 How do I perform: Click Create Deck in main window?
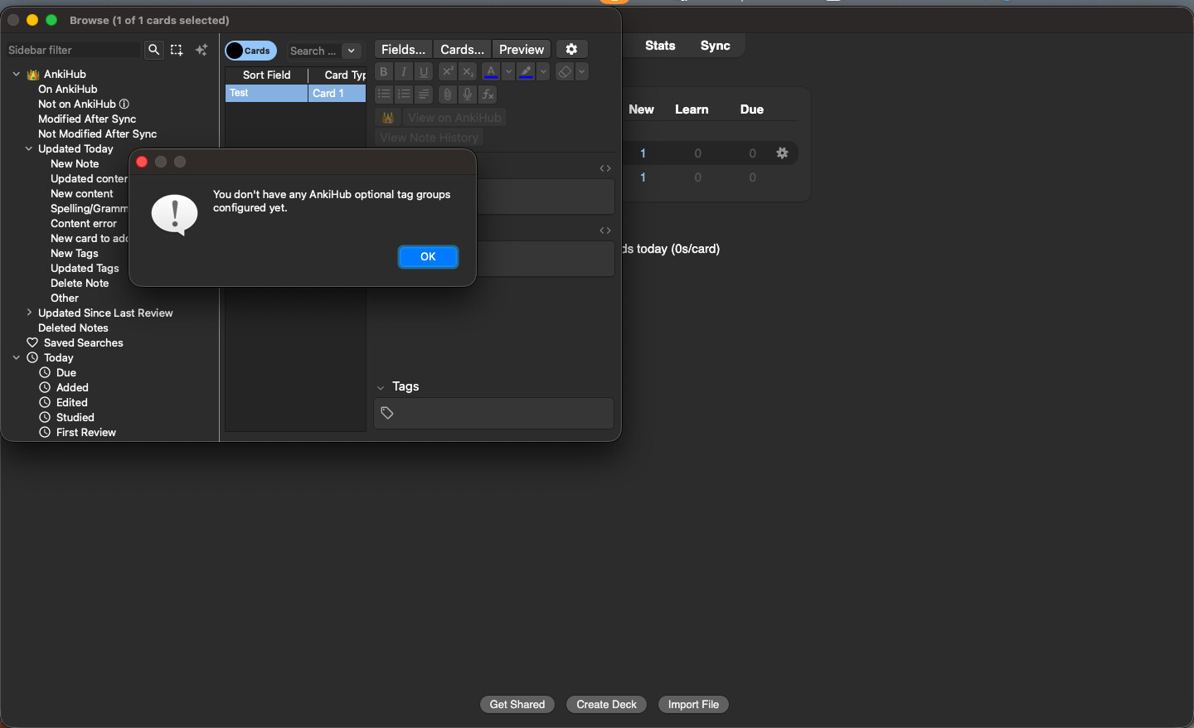click(607, 704)
